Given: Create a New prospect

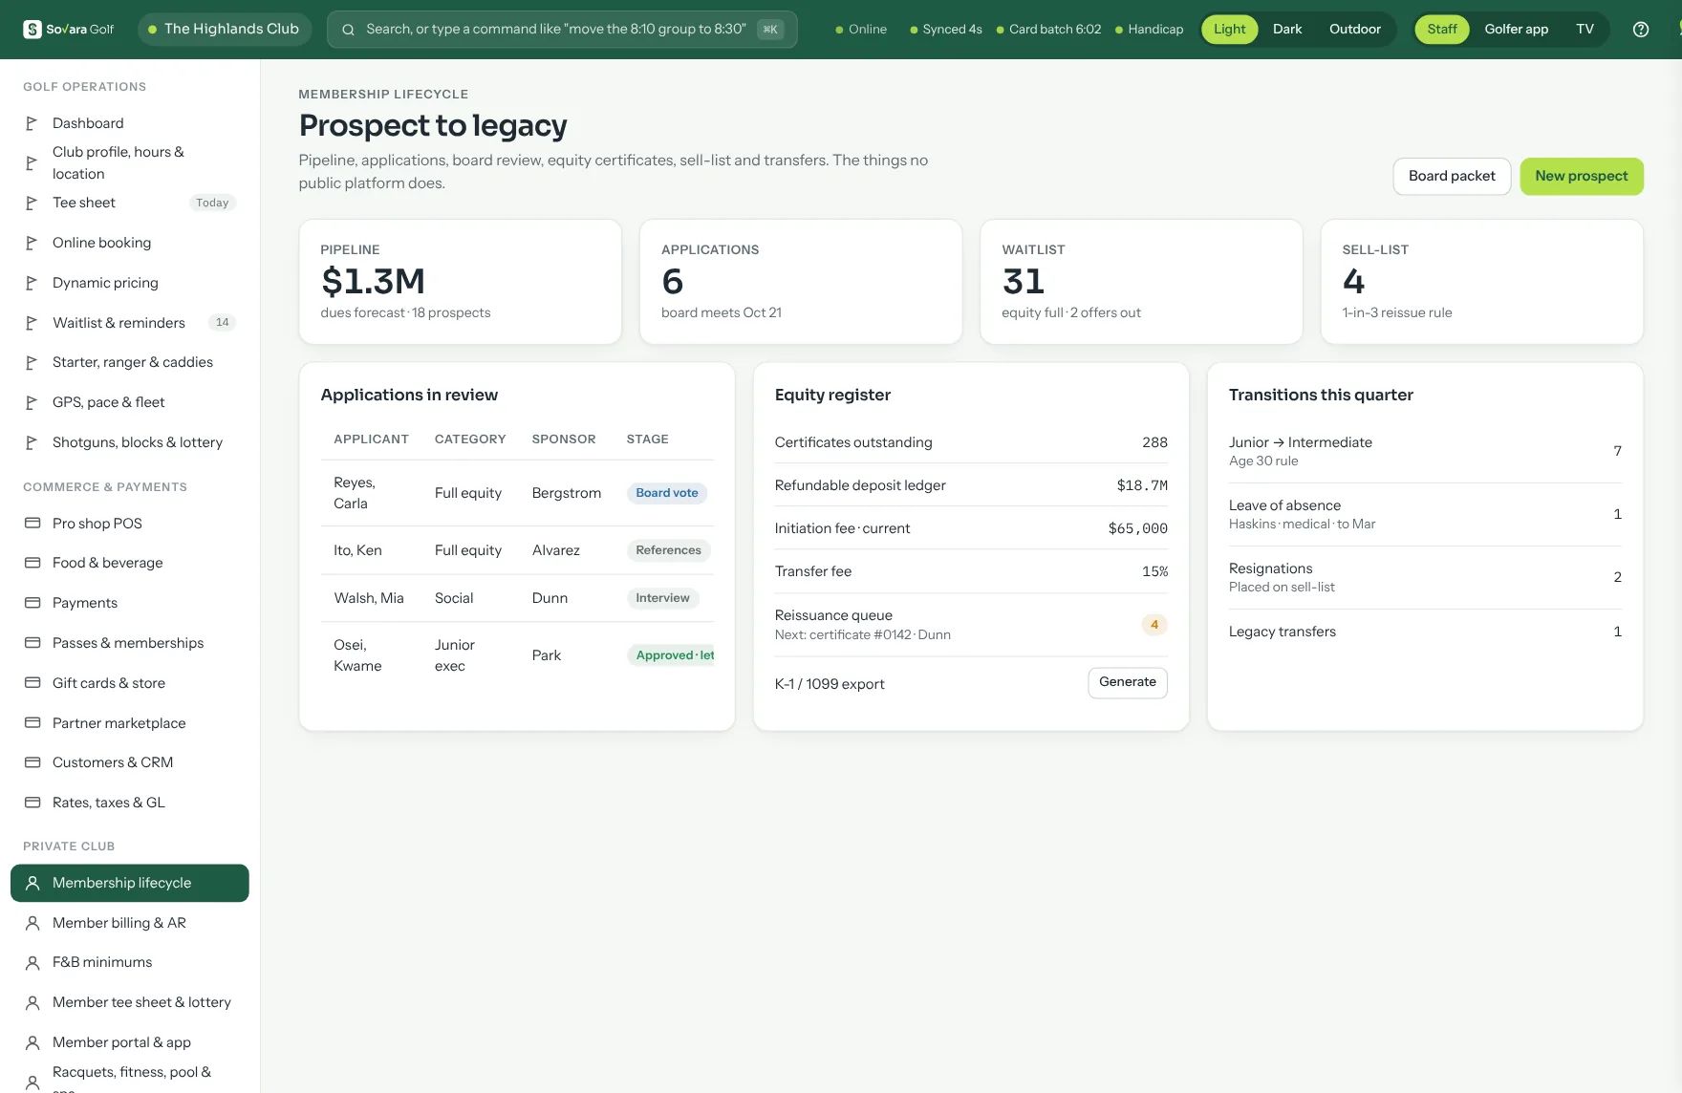Looking at the screenshot, I should (x=1581, y=176).
